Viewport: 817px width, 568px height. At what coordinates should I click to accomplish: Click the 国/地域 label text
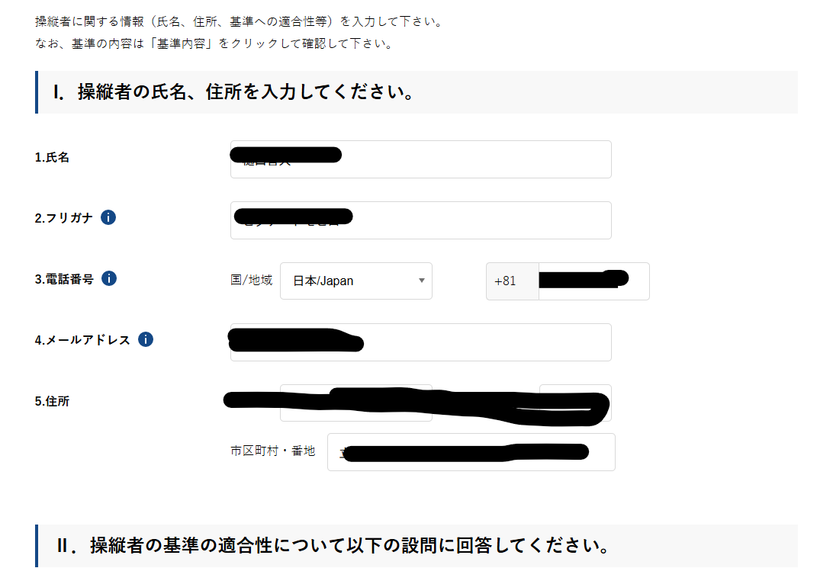pos(251,280)
